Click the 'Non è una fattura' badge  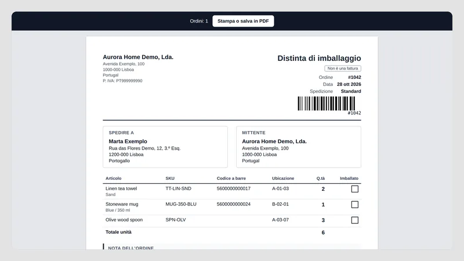tap(343, 68)
